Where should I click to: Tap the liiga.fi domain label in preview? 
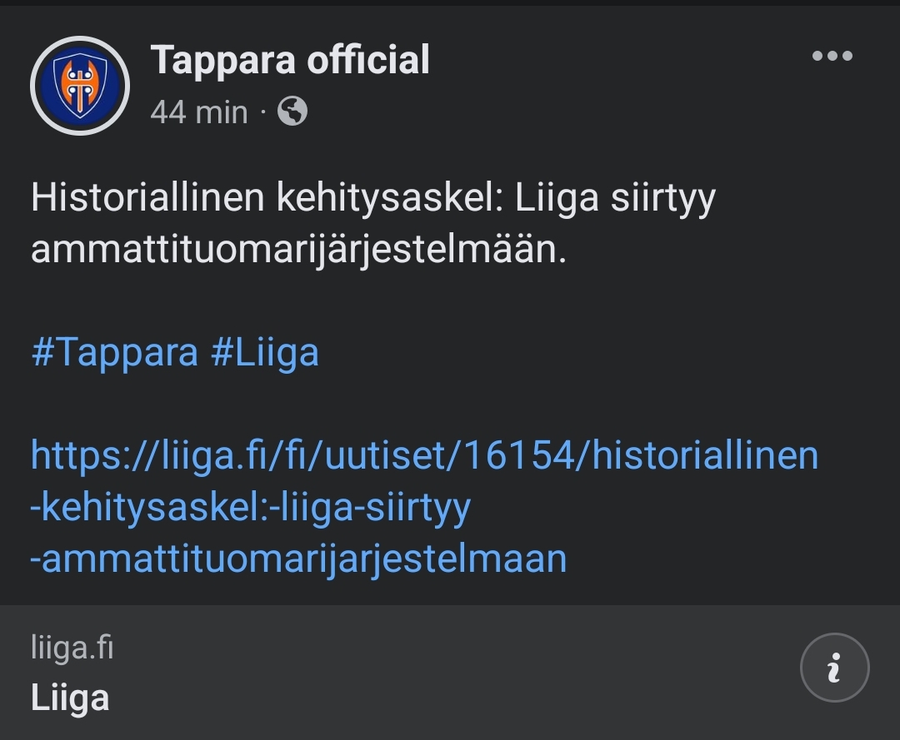[x=72, y=647]
